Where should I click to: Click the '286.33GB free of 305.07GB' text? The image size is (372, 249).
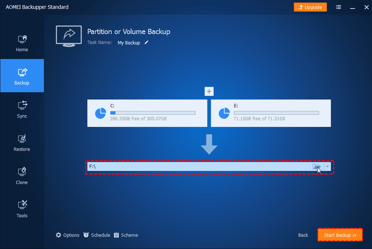coord(138,118)
